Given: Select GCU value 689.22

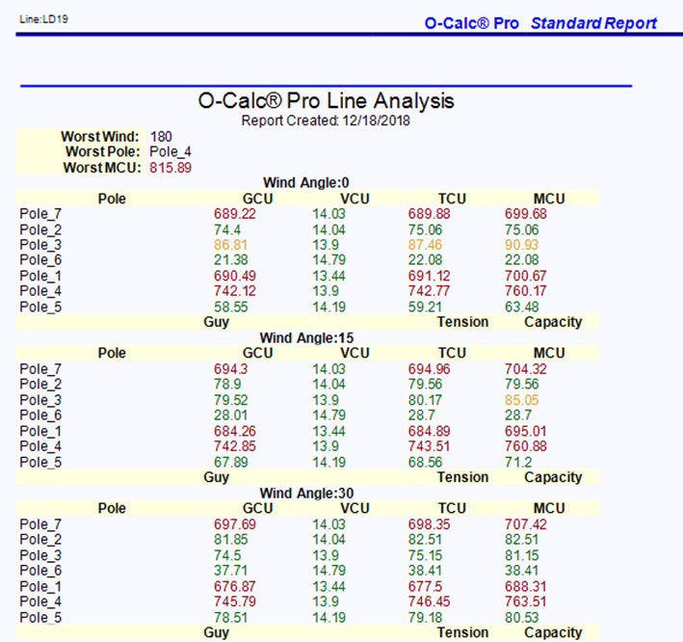Looking at the screenshot, I should coord(234,214).
